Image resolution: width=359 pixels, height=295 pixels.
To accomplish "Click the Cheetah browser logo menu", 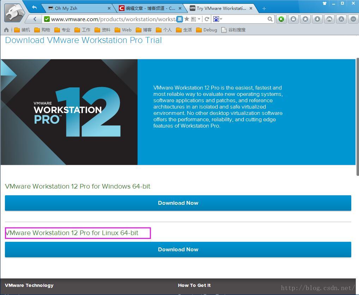I will (15, 13).
